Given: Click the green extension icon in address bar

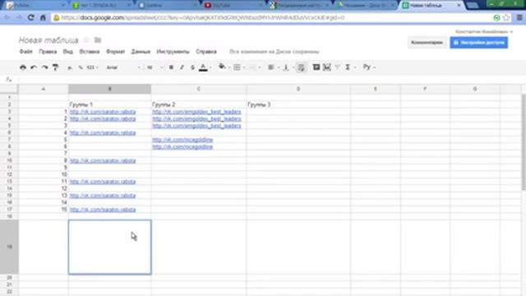Looking at the screenshot, I should 496,17.
